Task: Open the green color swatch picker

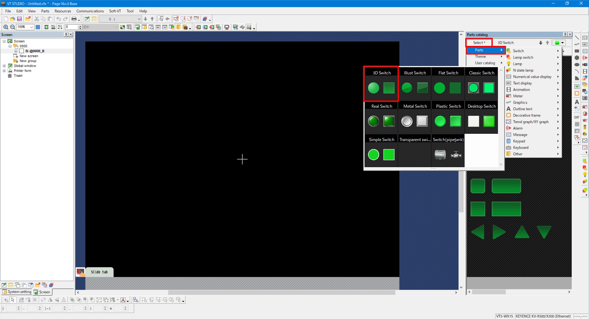Action: click(559, 43)
